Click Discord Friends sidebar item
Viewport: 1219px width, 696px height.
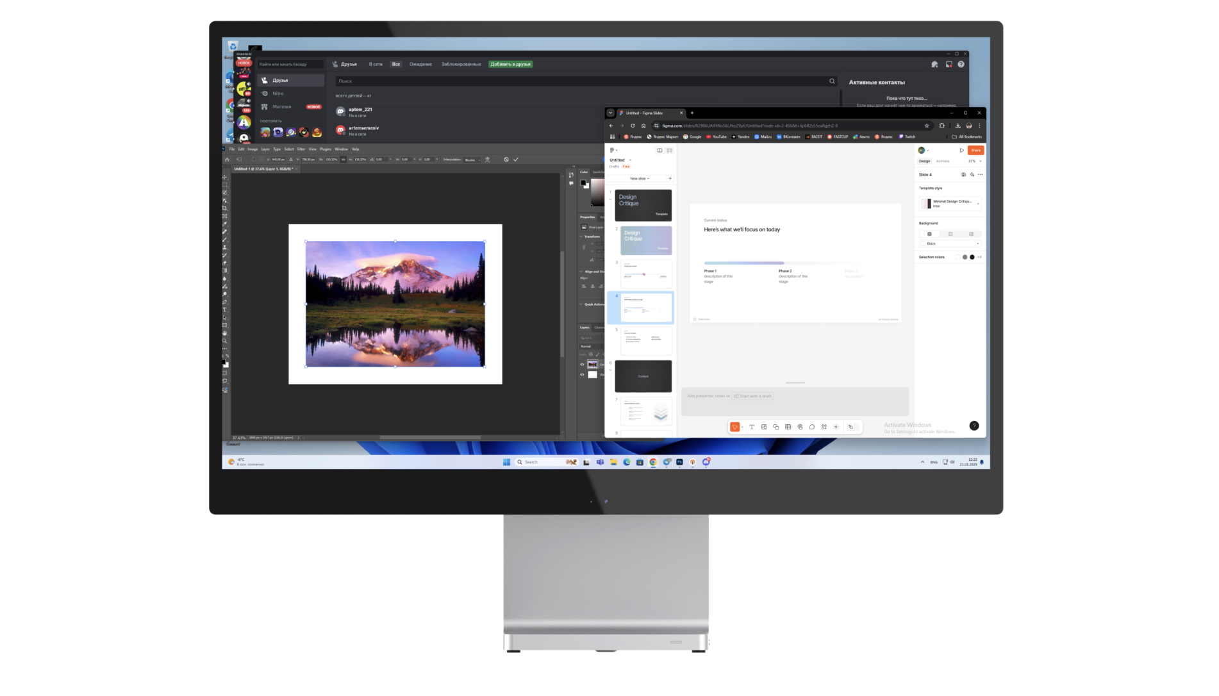[291, 80]
